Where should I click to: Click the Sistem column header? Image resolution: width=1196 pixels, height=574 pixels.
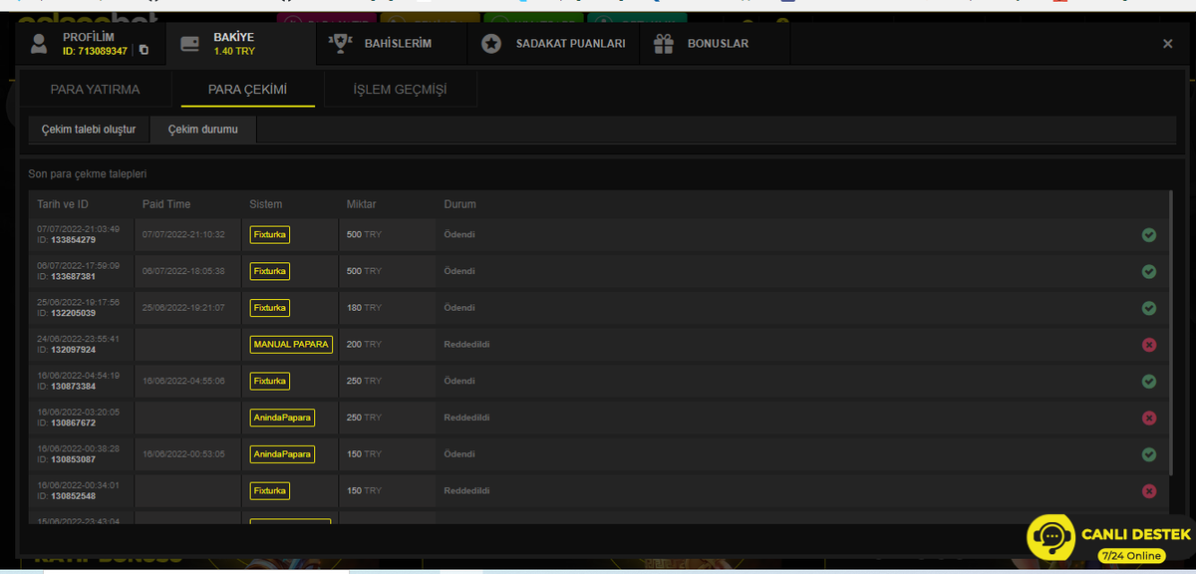(x=266, y=204)
